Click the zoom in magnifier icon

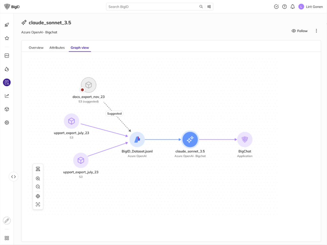(x=38, y=179)
